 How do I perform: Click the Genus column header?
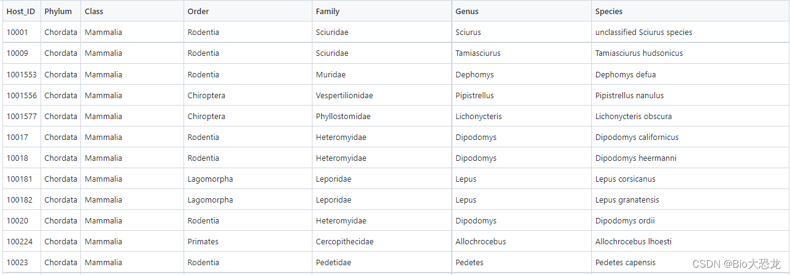click(521, 11)
